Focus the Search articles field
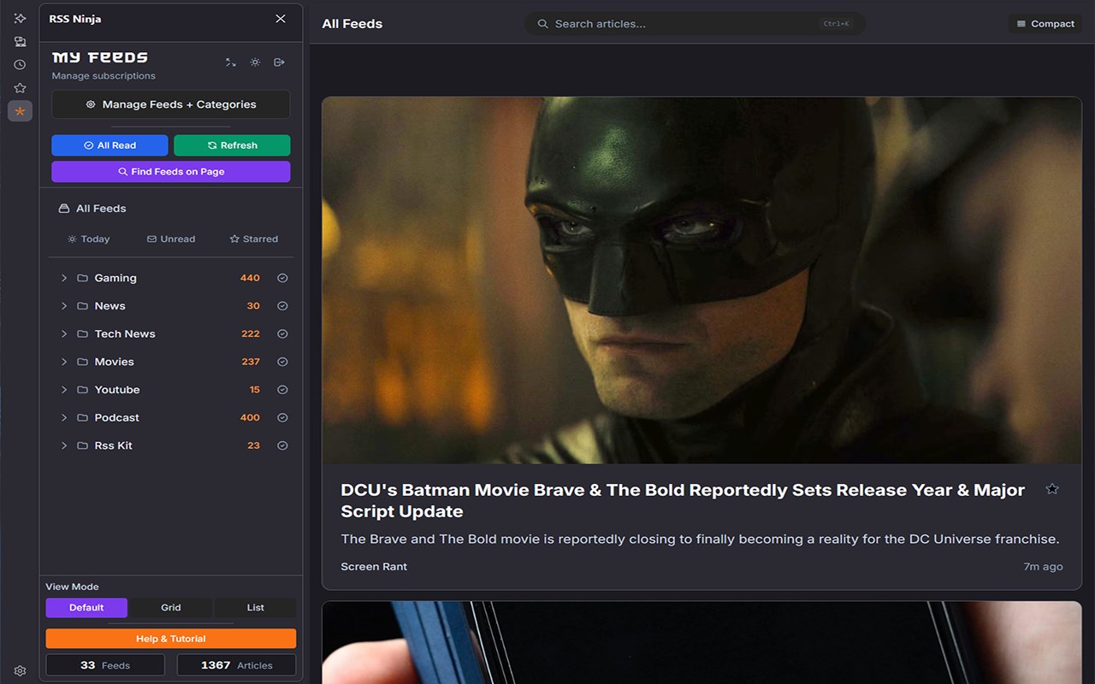This screenshot has height=684, width=1095. click(695, 24)
